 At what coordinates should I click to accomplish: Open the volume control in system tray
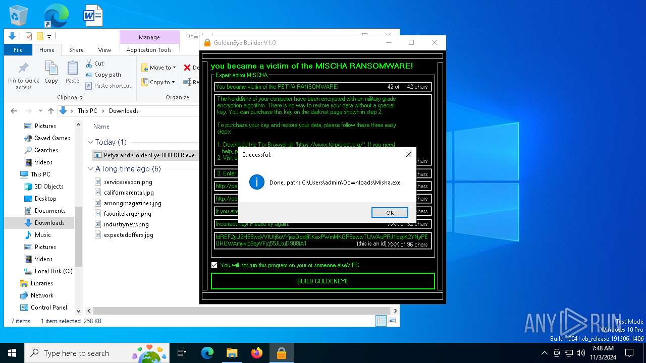tap(580, 353)
